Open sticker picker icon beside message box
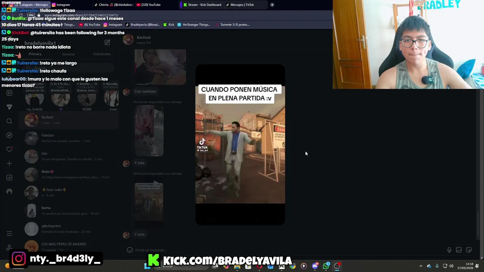484x272 pixels. 469,250
